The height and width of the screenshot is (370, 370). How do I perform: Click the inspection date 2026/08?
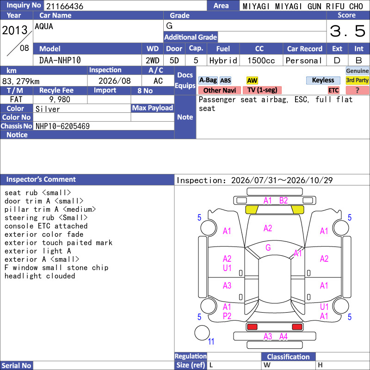click(x=114, y=81)
